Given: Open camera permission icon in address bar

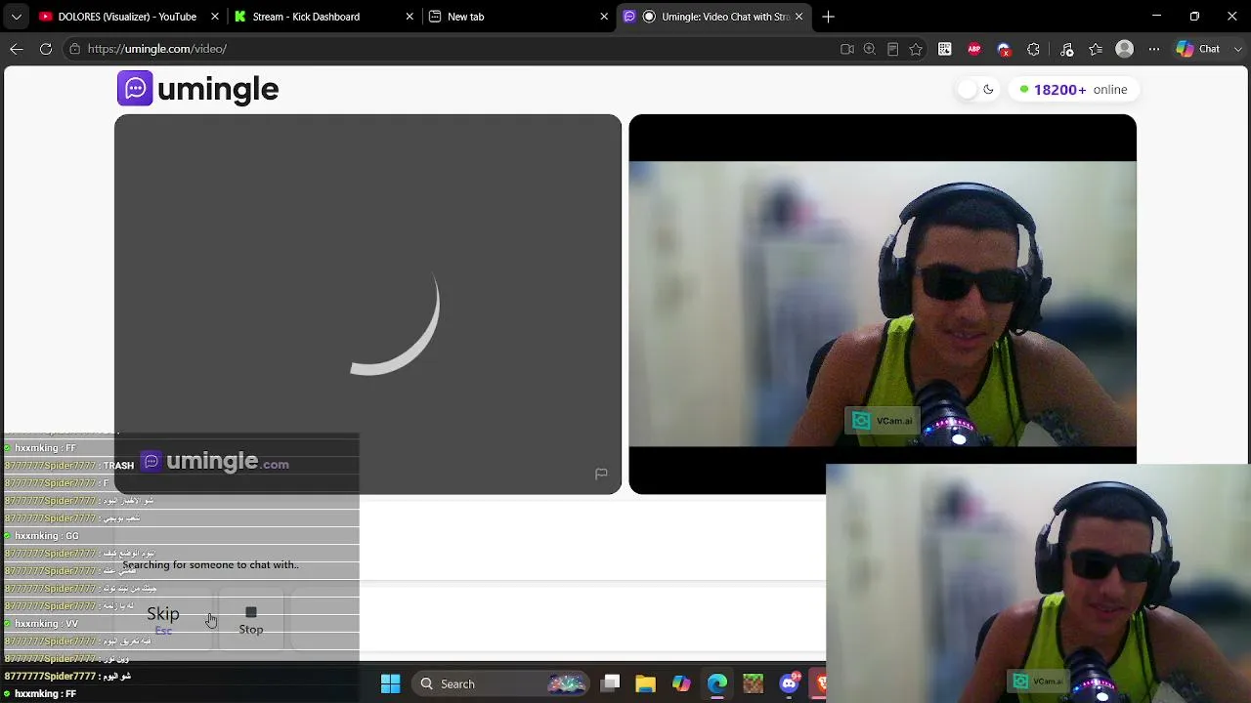Looking at the screenshot, I should pos(847,49).
